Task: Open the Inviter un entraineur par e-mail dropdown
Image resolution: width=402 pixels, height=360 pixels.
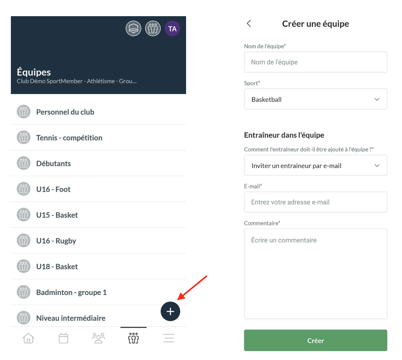Action: click(x=316, y=165)
